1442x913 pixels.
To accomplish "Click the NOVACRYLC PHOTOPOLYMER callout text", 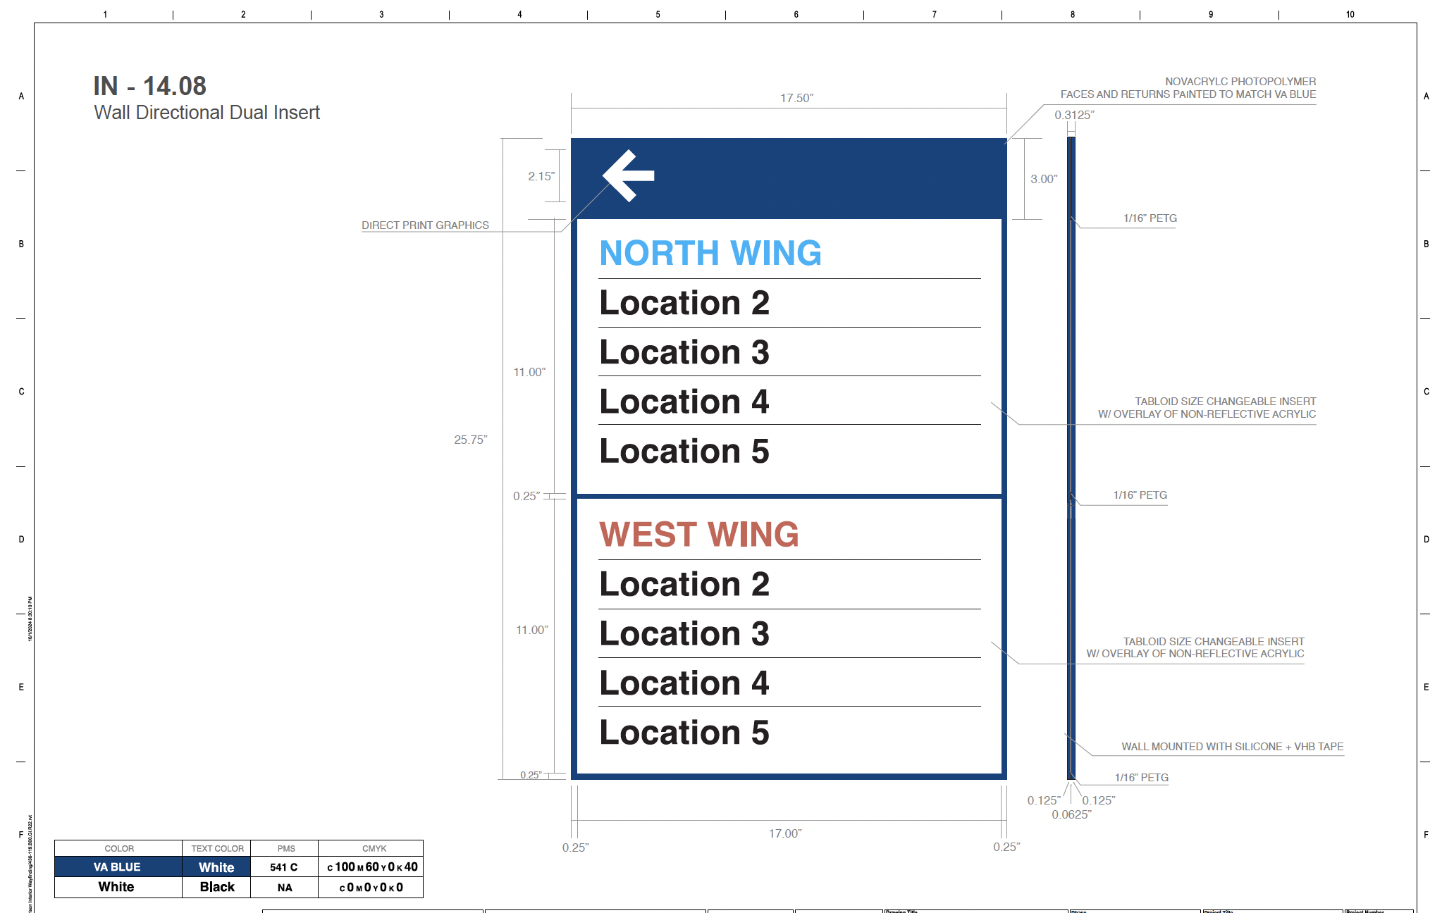I will [x=1240, y=82].
